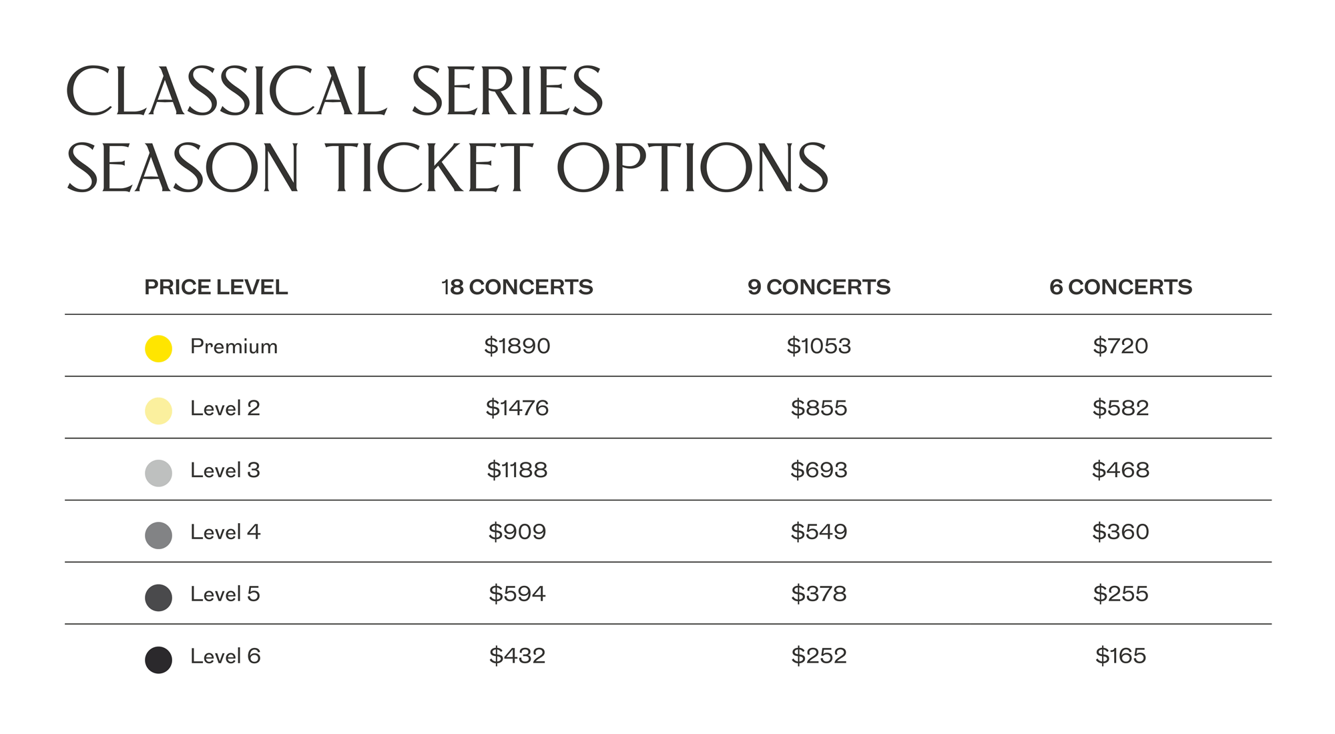
Task: Click the $720 Premium 6-concert price
Action: 1121,346
